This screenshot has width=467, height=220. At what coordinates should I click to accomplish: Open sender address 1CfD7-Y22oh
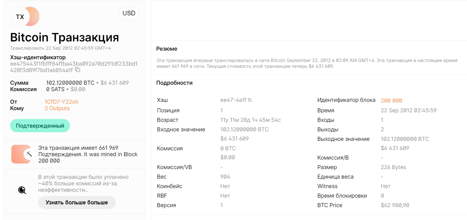(61, 102)
